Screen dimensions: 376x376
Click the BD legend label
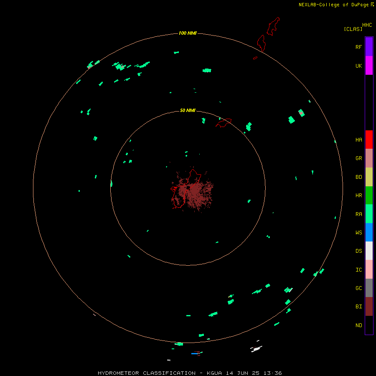point(358,177)
